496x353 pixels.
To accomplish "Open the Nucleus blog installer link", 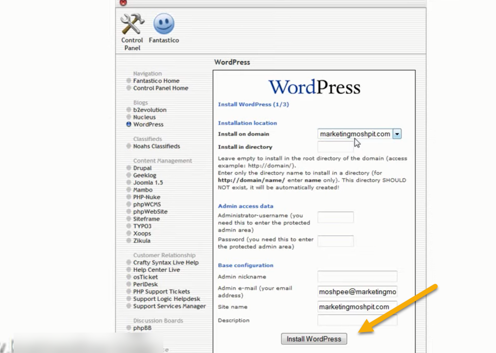I will (144, 117).
